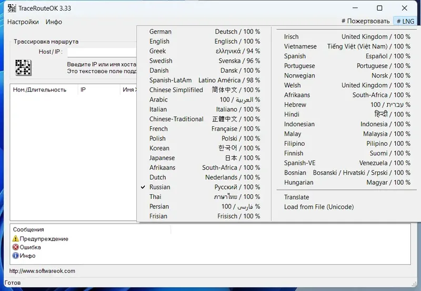This screenshot has width=421, height=291.
Task: Click the Ном./Длительность column header
Action: [44, 90]
